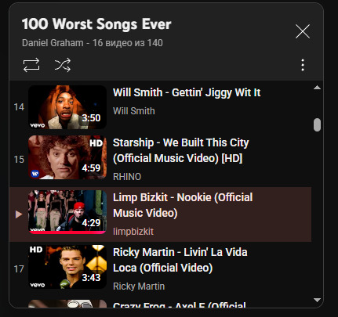Click the Limp Bizkit - Nookie title text
This screenshot has height=317, width=338.
183,205
